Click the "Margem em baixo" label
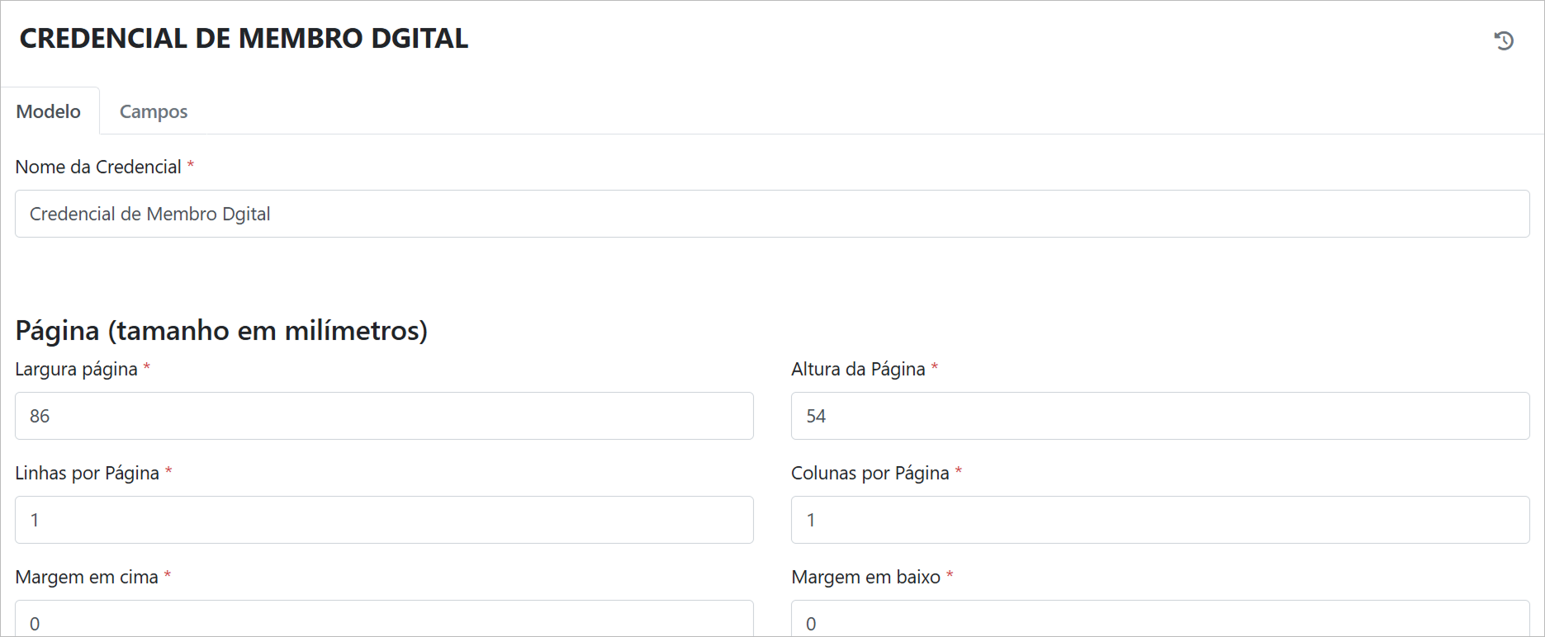Screen dimensions: 1545x637 865,577
